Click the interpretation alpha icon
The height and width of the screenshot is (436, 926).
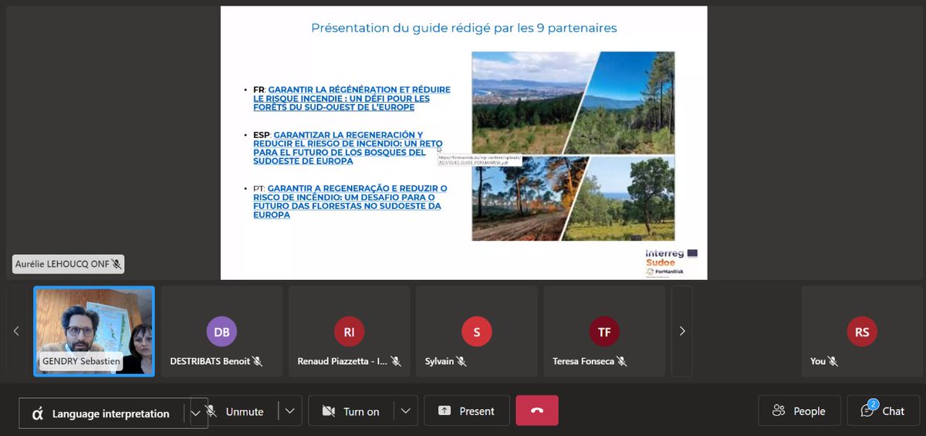(x=38, y=414)
